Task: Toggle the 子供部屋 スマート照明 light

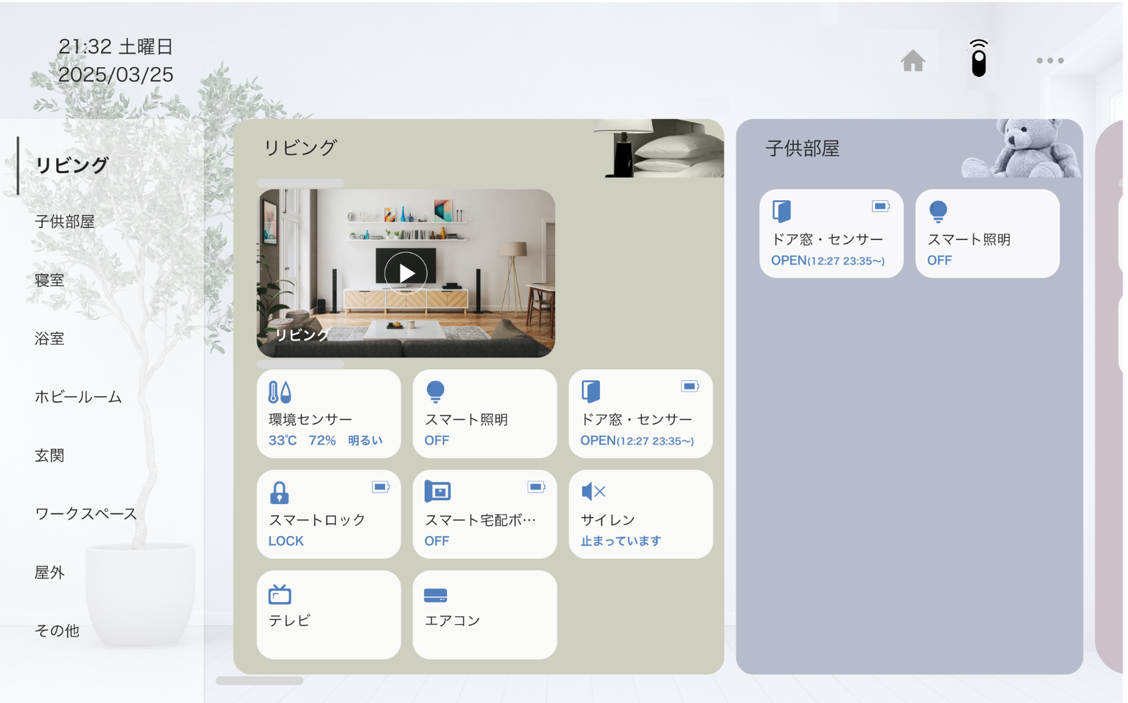Action: point(987,233)
